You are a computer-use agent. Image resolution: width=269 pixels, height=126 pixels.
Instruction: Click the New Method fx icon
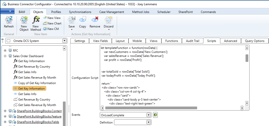pos(36,20)
